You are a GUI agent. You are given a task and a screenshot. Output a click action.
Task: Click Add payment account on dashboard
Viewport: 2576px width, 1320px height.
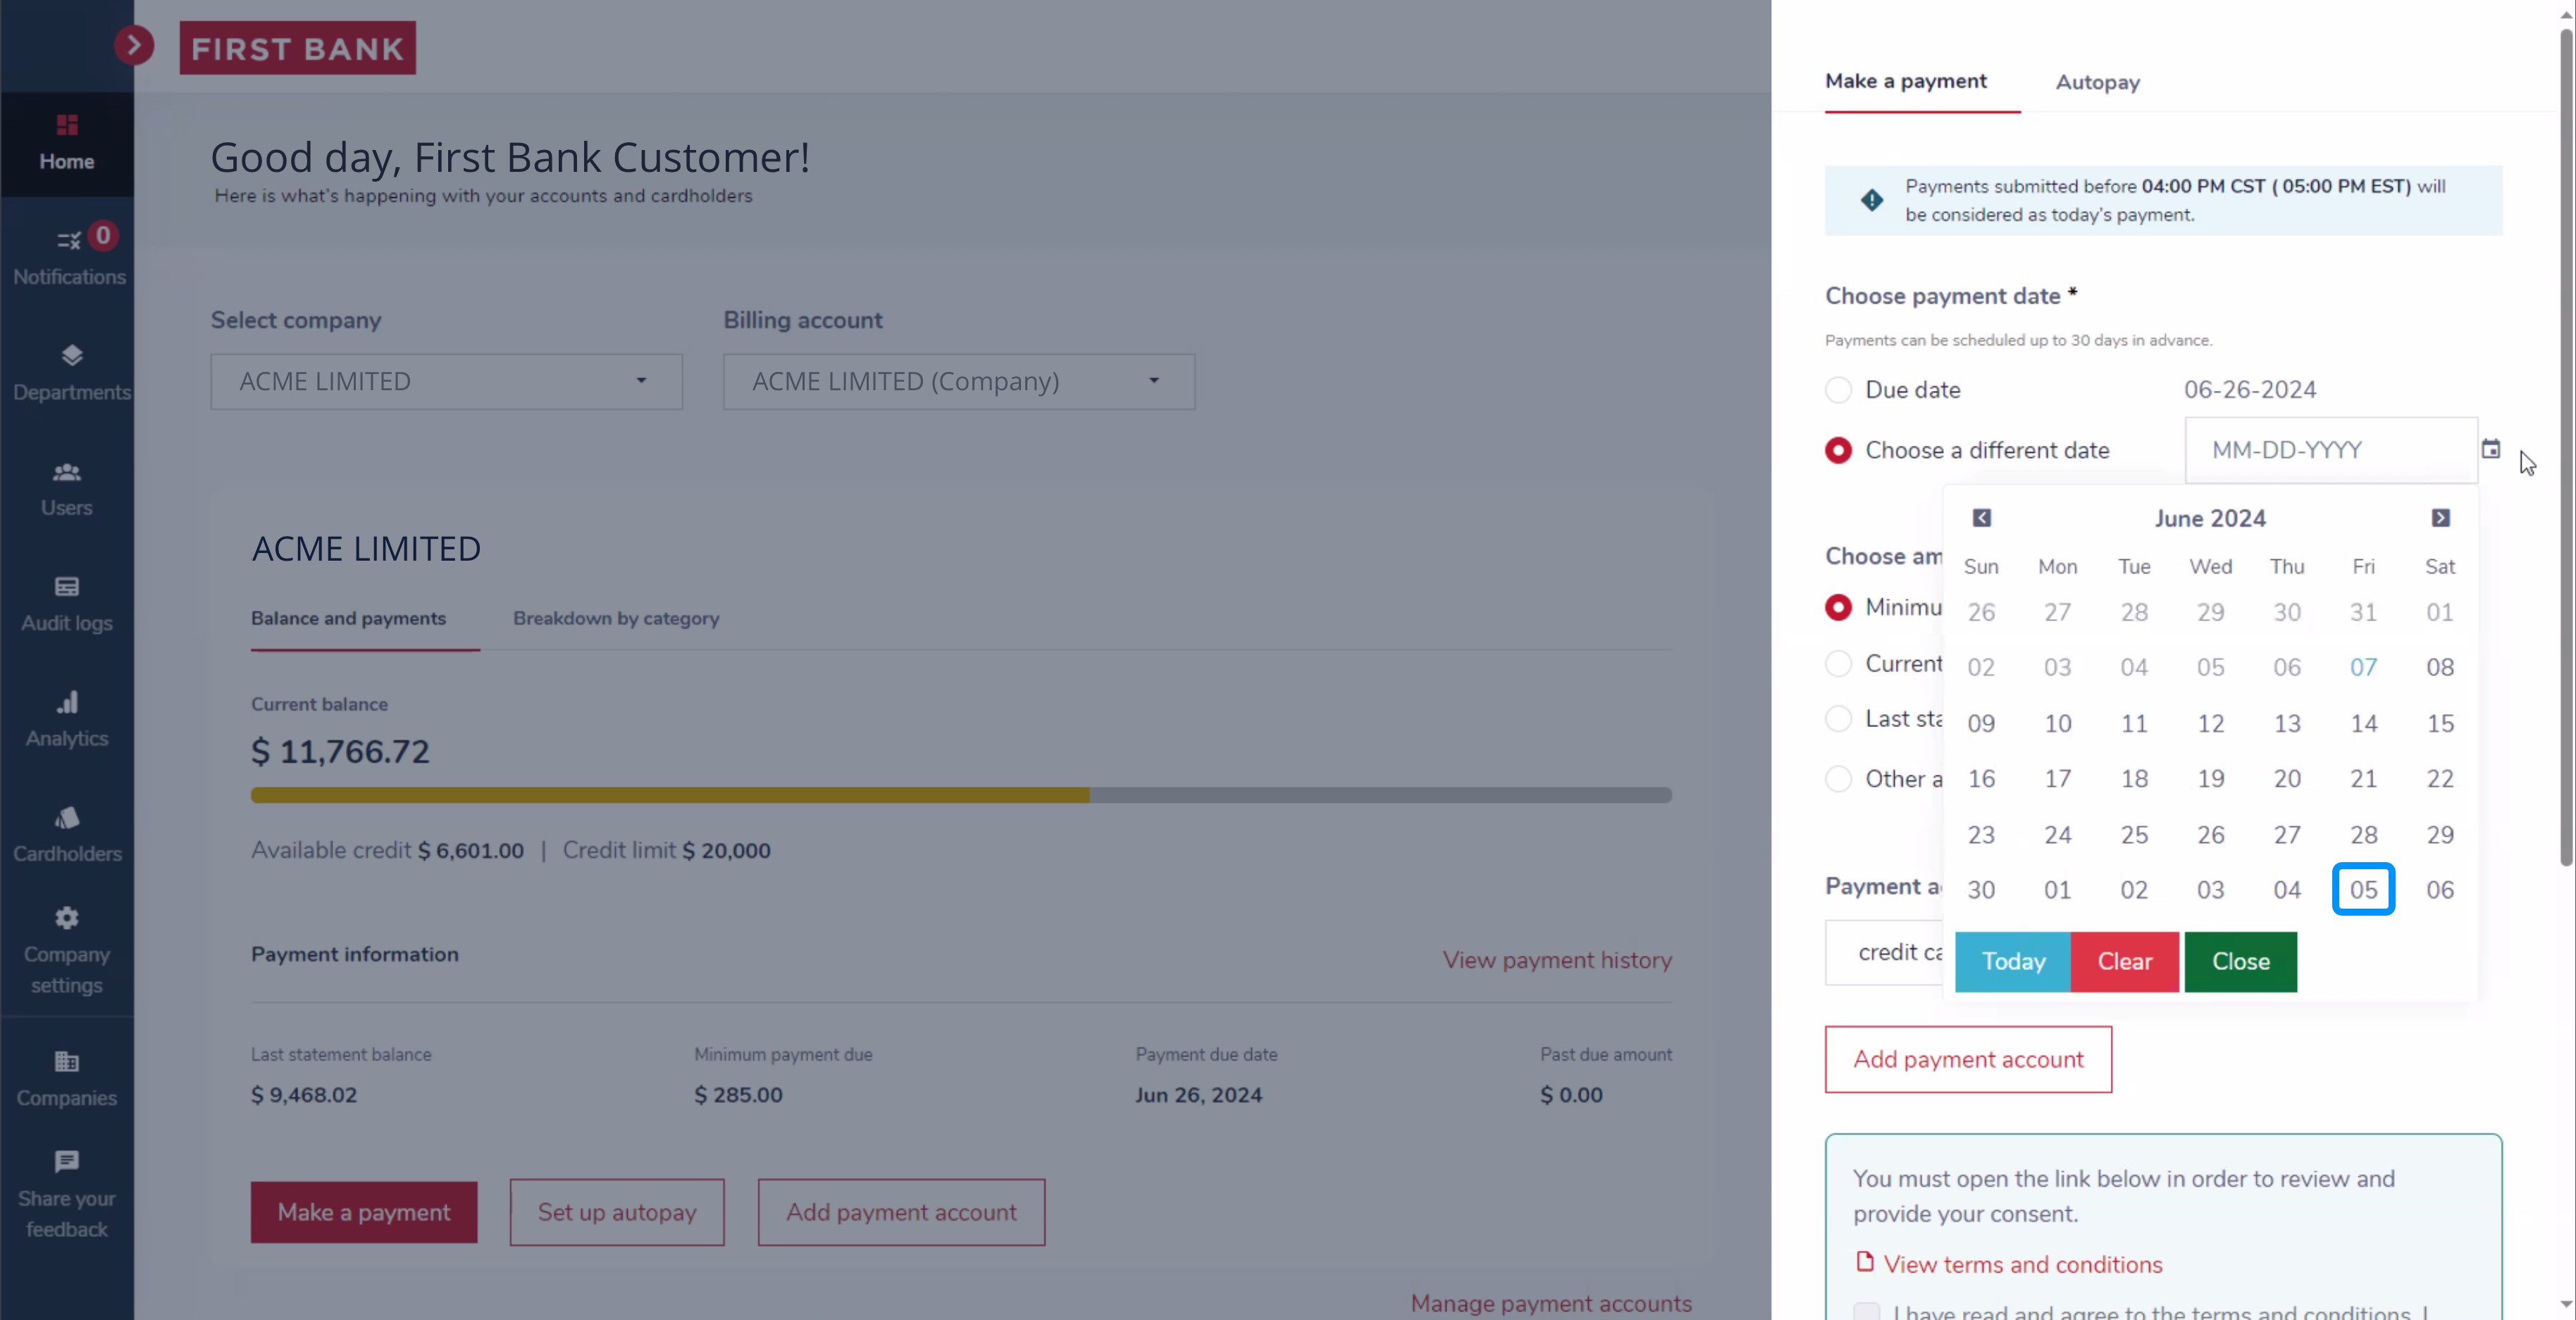tap(901, 1212)
